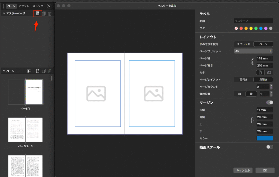Disable the マージン toggle switch
Image resolution: width=279 pixels, height=177 pixels.
[269, 103]
